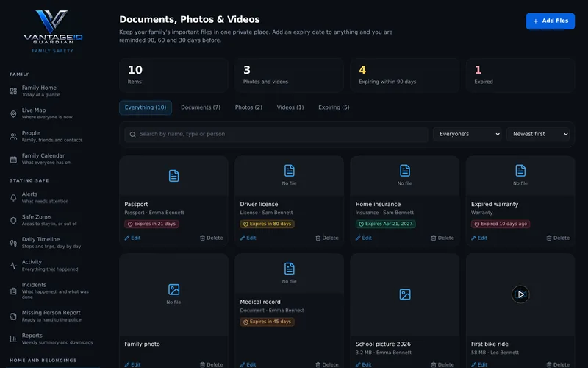Open Incidents clipboard icon
This screenshot has width=588, height=368.
(x=13, y=291)
